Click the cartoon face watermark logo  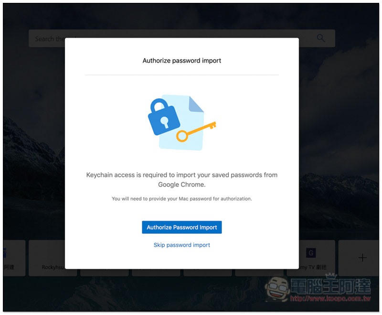coord(277,289)
